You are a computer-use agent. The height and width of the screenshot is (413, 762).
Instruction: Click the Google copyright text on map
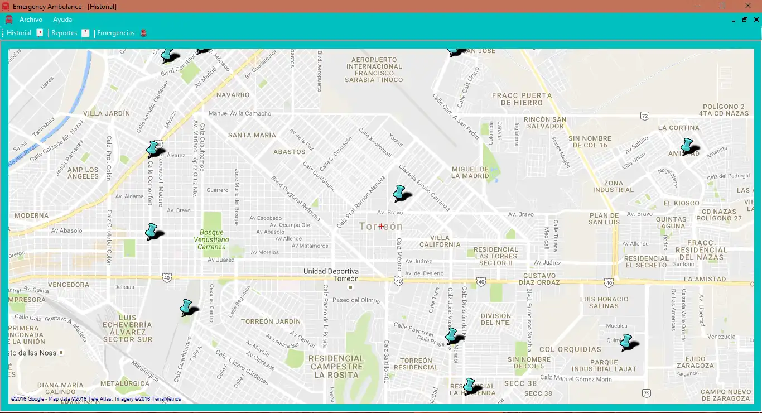[95, 399]
